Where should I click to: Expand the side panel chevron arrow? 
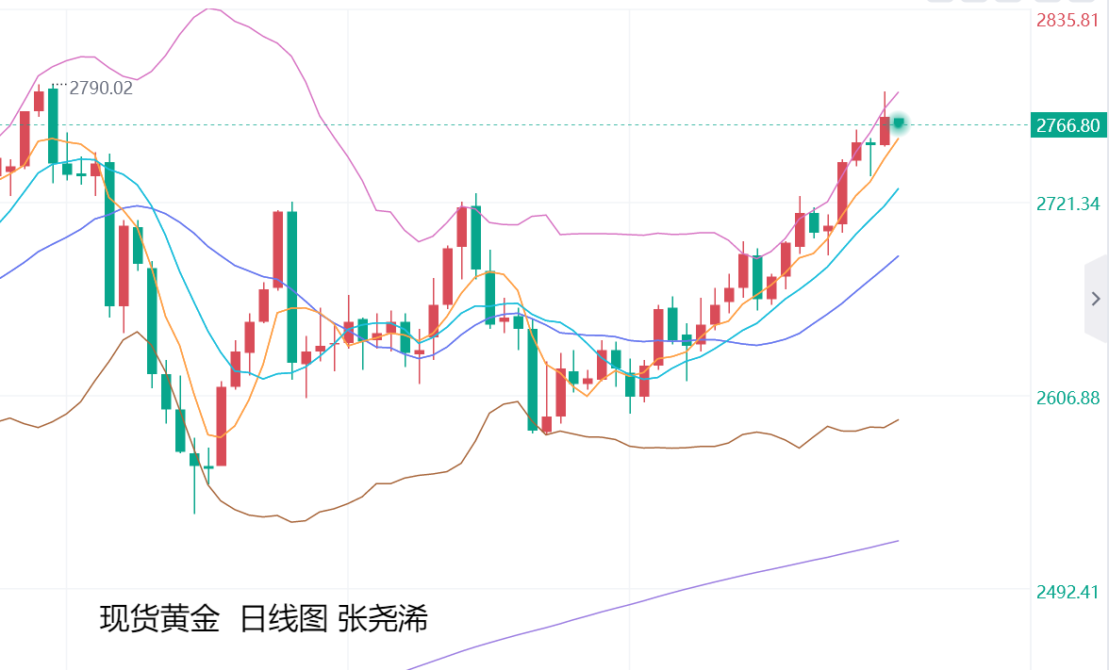pyautogui.click(x=1095, y=299)
